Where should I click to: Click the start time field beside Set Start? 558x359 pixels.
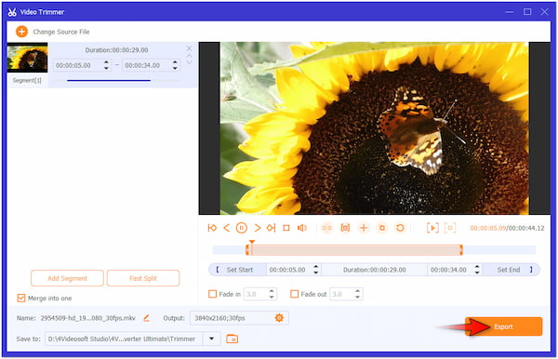point(289,270)
